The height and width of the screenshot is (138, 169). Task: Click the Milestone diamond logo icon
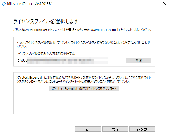click(x=4, y=4)
